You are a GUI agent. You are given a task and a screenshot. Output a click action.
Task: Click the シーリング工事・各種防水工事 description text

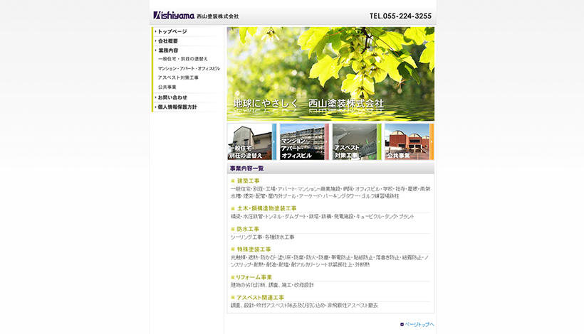262,237
